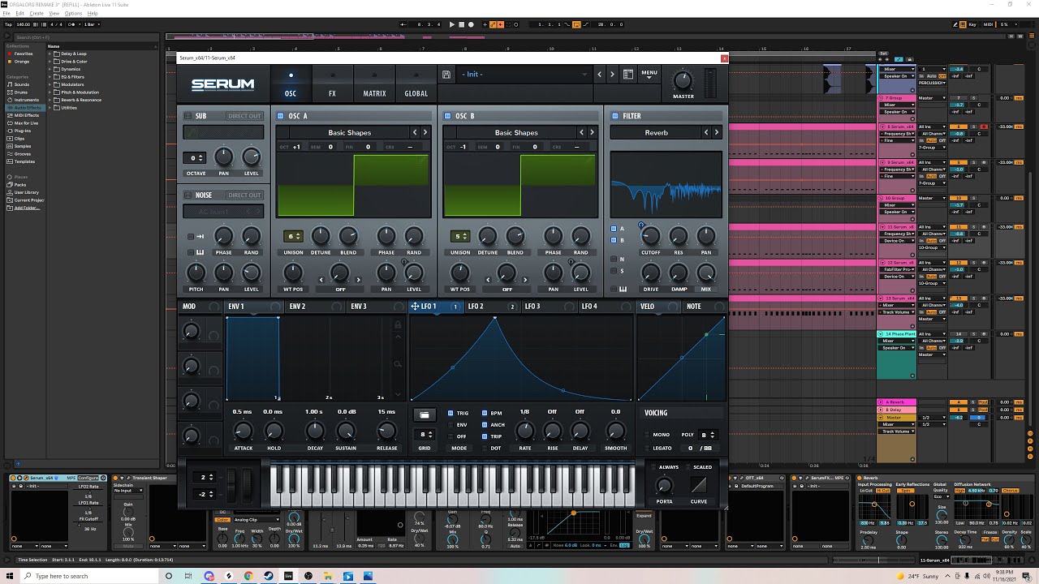Open the Create menu in Ableton
Screen dimensions: 1039x584
click(x=37, y=14)
